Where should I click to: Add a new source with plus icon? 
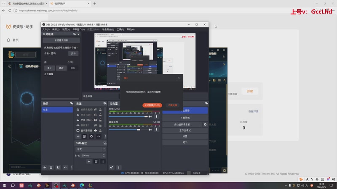[x=78, y=136]
